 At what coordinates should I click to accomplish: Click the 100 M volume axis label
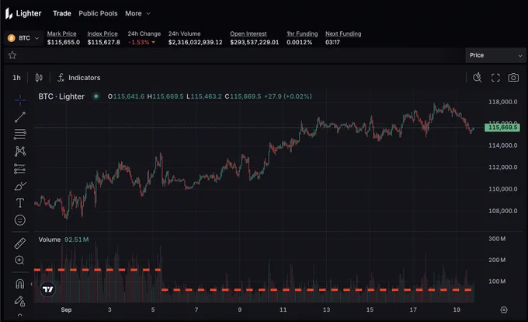(x=497, y=282)
